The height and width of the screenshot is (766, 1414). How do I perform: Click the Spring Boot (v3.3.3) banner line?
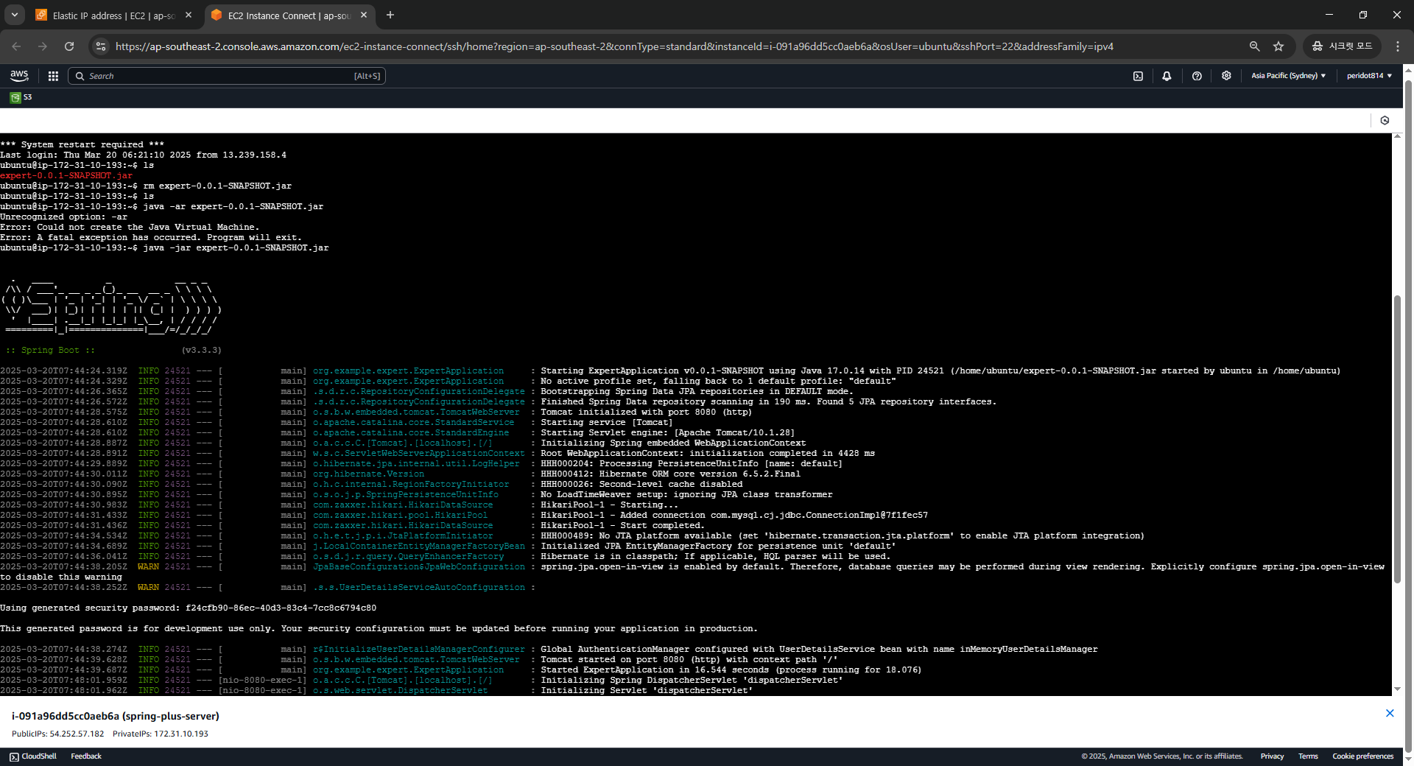(113, 351)
